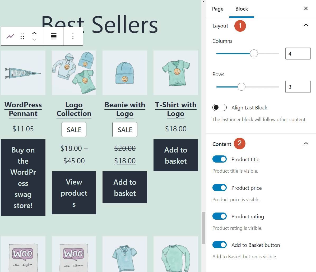316x272 pixels.
Task: Disable the Product title toggle
Action: (220, 159)
